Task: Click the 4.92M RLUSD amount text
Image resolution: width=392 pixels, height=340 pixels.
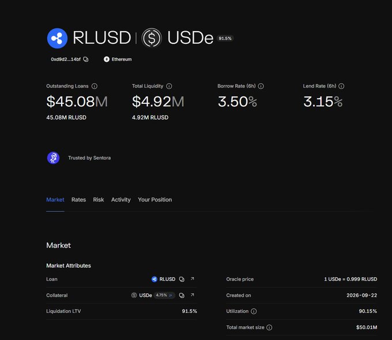Action: coord(150,117)
